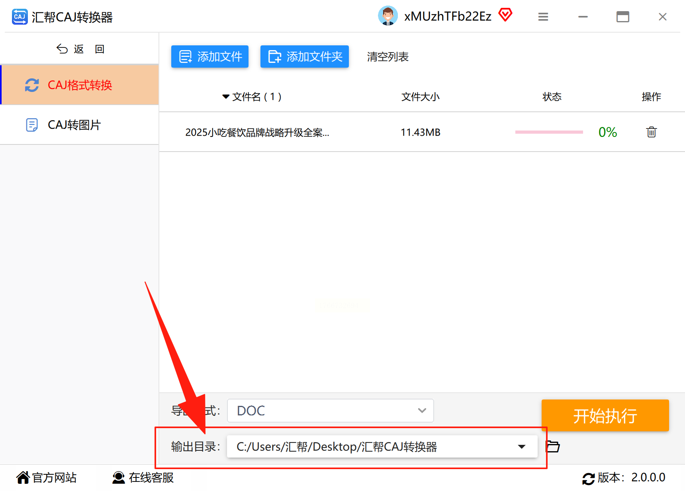The height and width of the screenshot is (491, 685).
Task: Clear the list with 清空列表
Action: [x=388, y=57]
